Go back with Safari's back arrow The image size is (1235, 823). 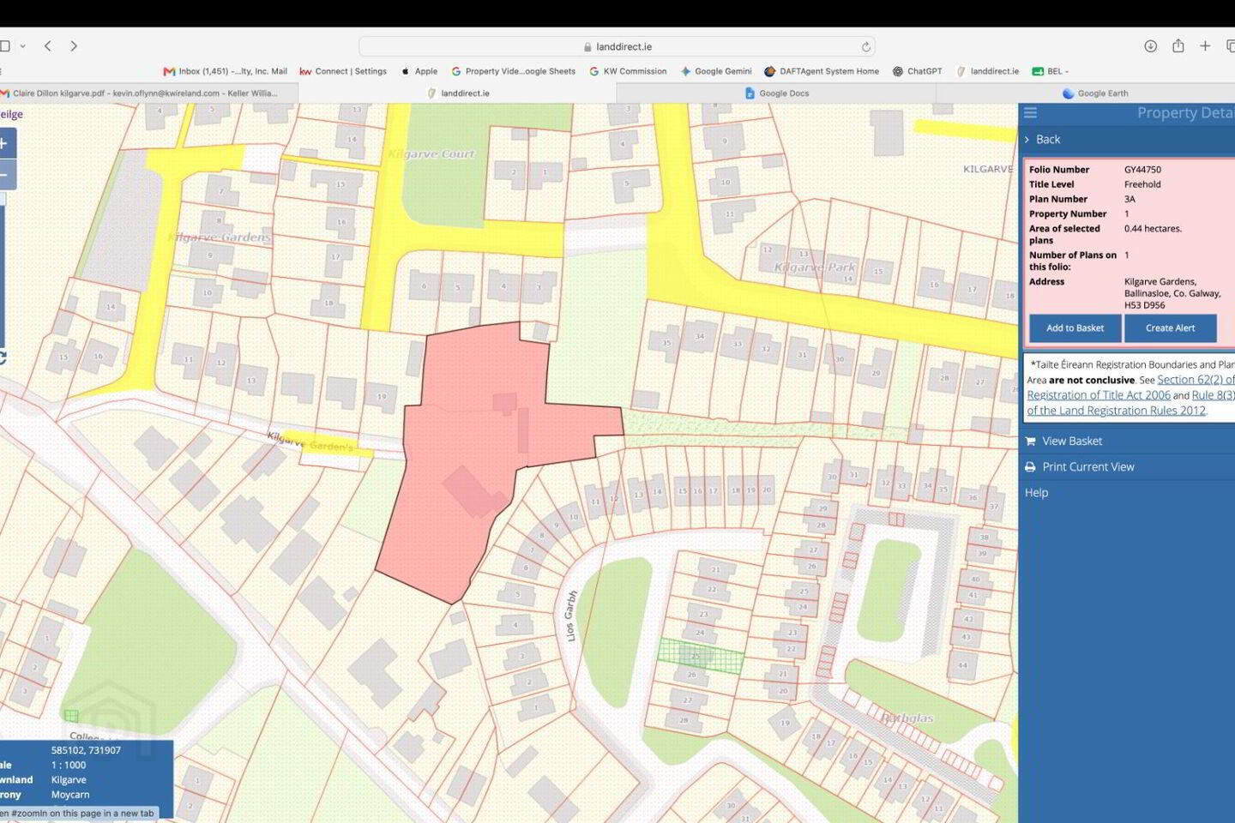click(x=48, y=46)
